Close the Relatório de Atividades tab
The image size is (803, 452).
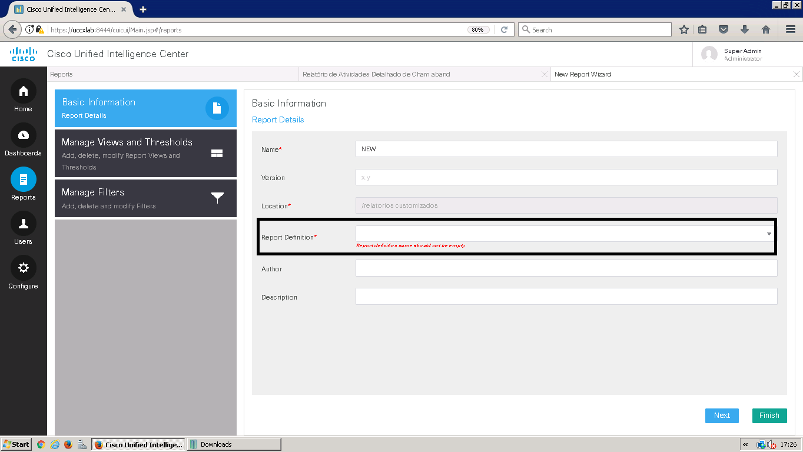click(x=545, y=74)
